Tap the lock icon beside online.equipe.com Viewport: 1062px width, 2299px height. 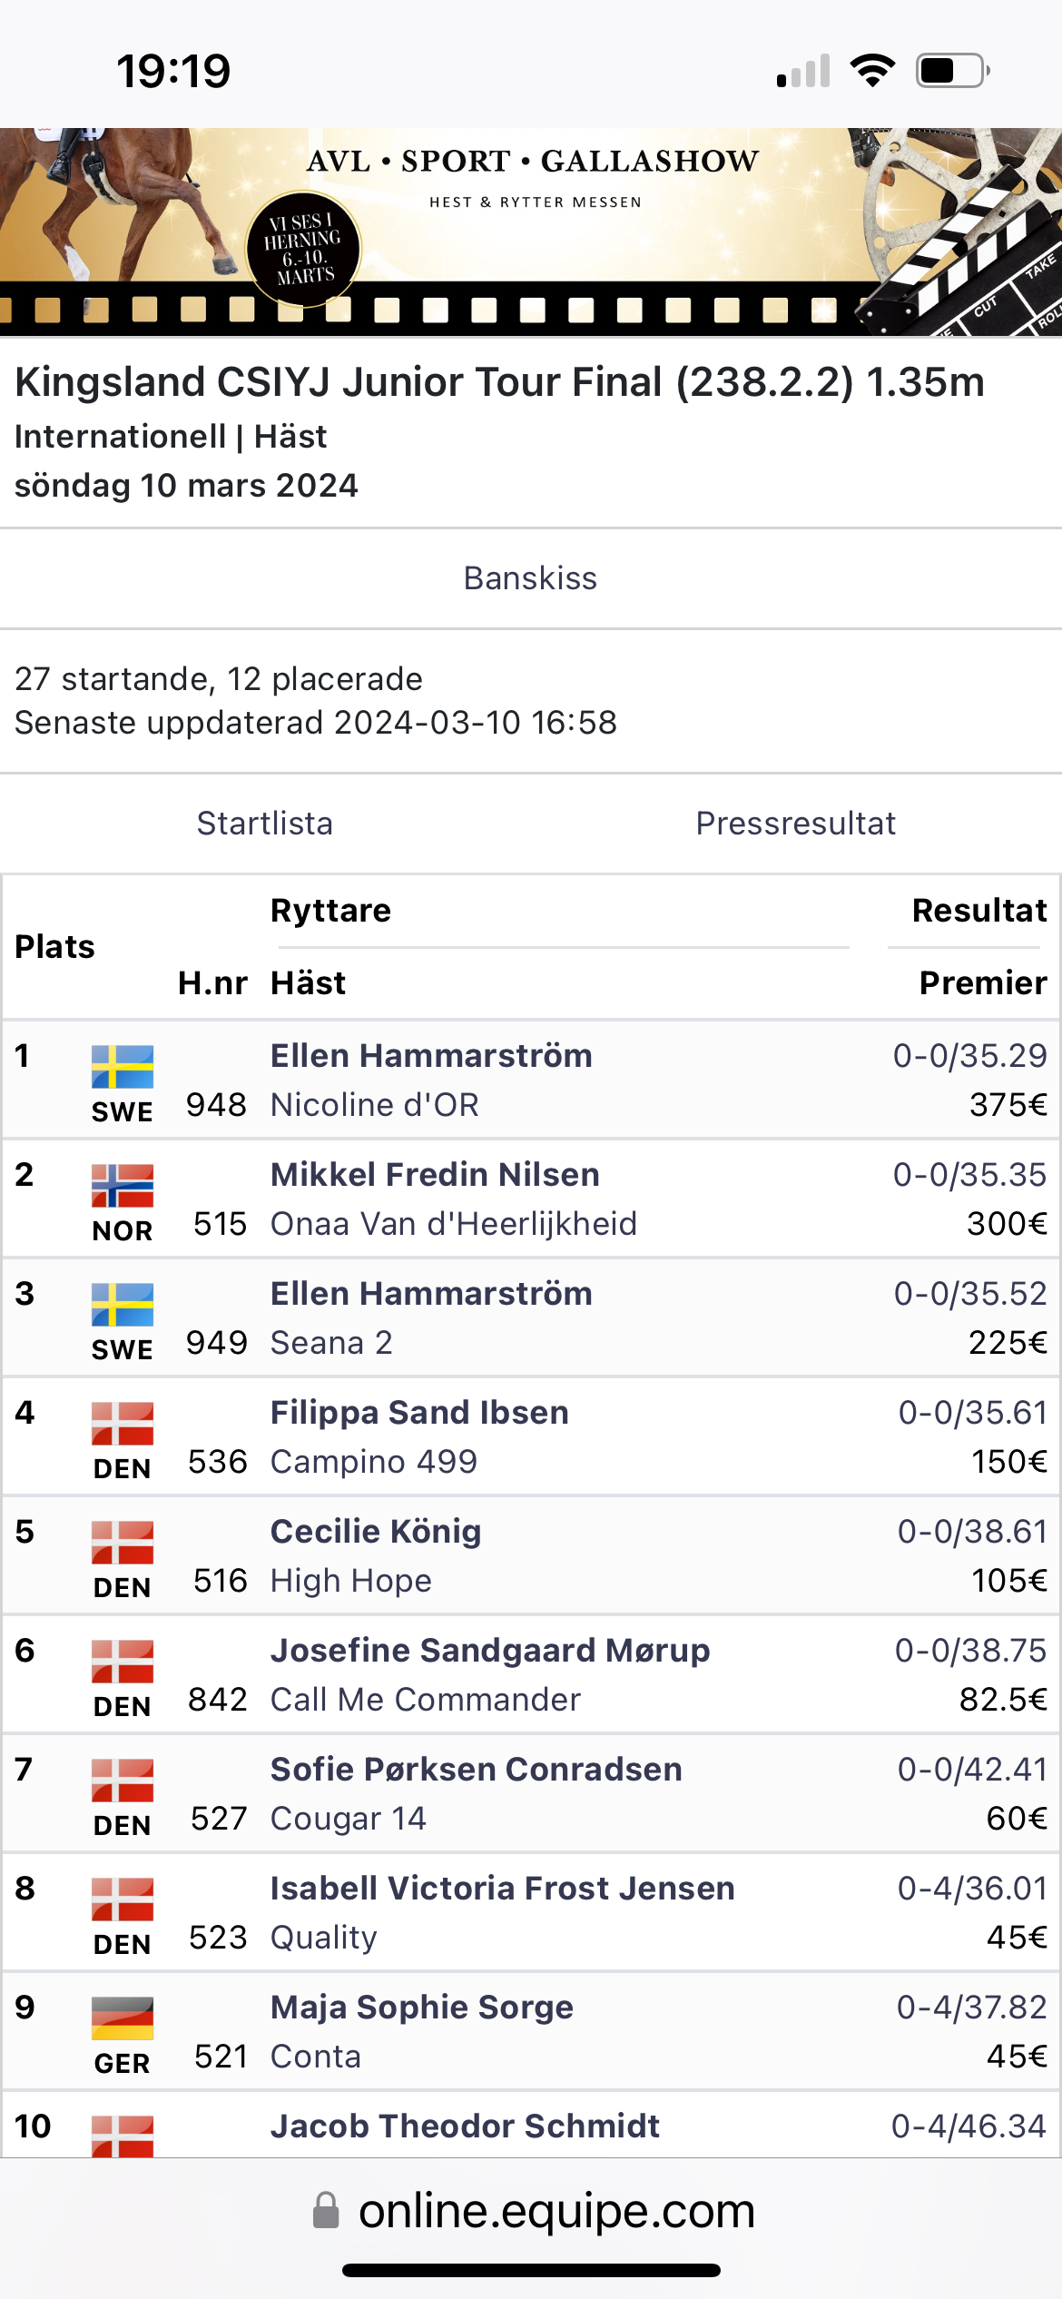click(326, 2210)
